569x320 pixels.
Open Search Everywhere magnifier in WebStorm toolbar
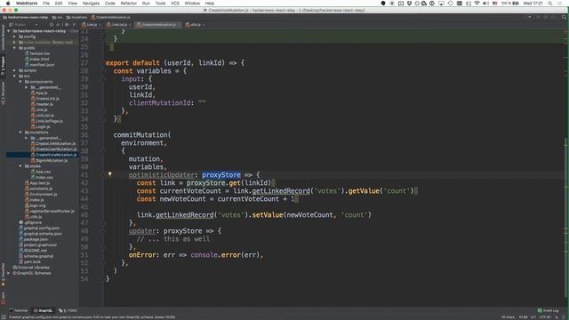564,17
